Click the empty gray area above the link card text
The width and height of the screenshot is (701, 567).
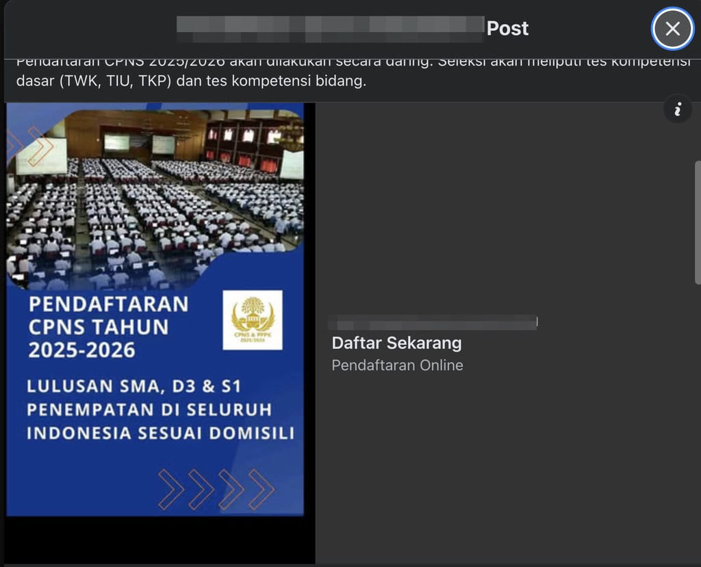pyautogui.click(x=507, y=205)
